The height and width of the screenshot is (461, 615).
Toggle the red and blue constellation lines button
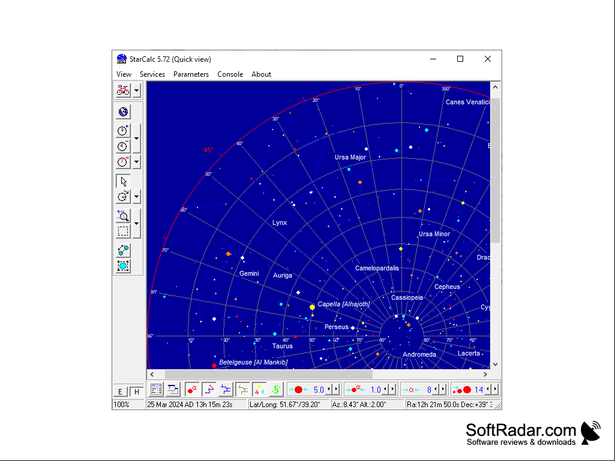tap(209, 389)
